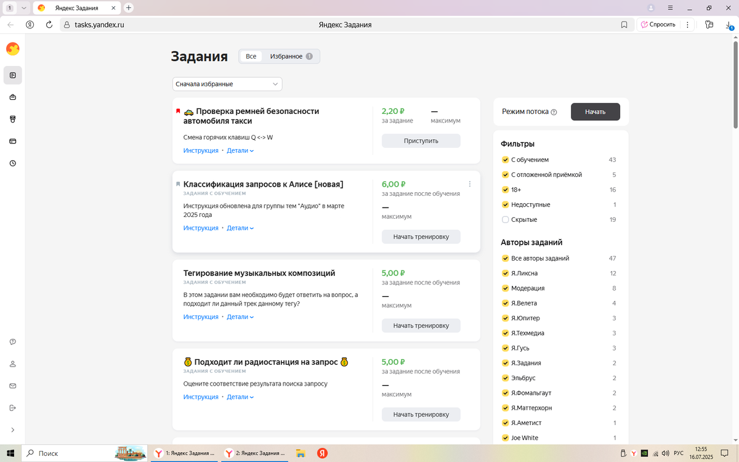Open the profile person sidebar icon
The height and width of the screenshot is (462, 739).
[x=12, y=364]
